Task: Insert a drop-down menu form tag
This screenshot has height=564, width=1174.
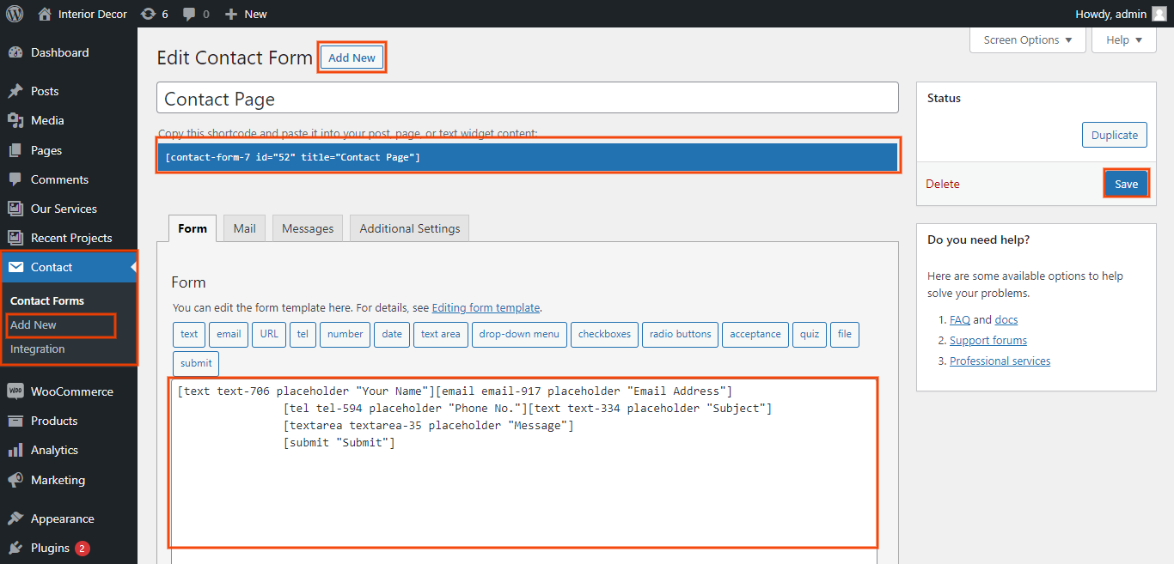Action: 519,334
